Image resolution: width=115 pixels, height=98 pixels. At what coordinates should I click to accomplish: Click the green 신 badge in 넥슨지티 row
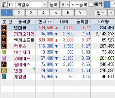point(4,52)
